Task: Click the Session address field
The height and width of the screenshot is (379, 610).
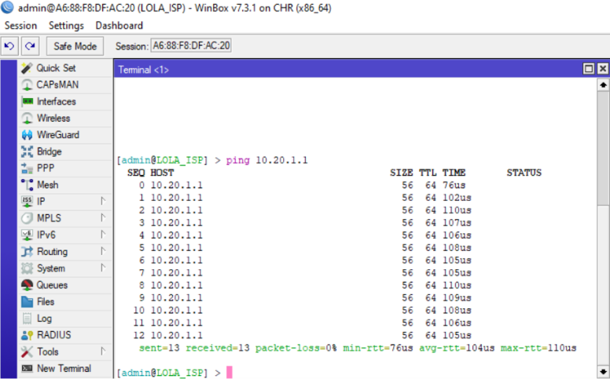Action: [x=191, y=46]
